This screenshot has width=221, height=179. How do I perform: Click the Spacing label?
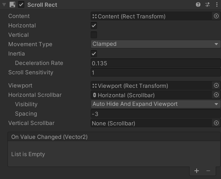[x=26, y=114]
